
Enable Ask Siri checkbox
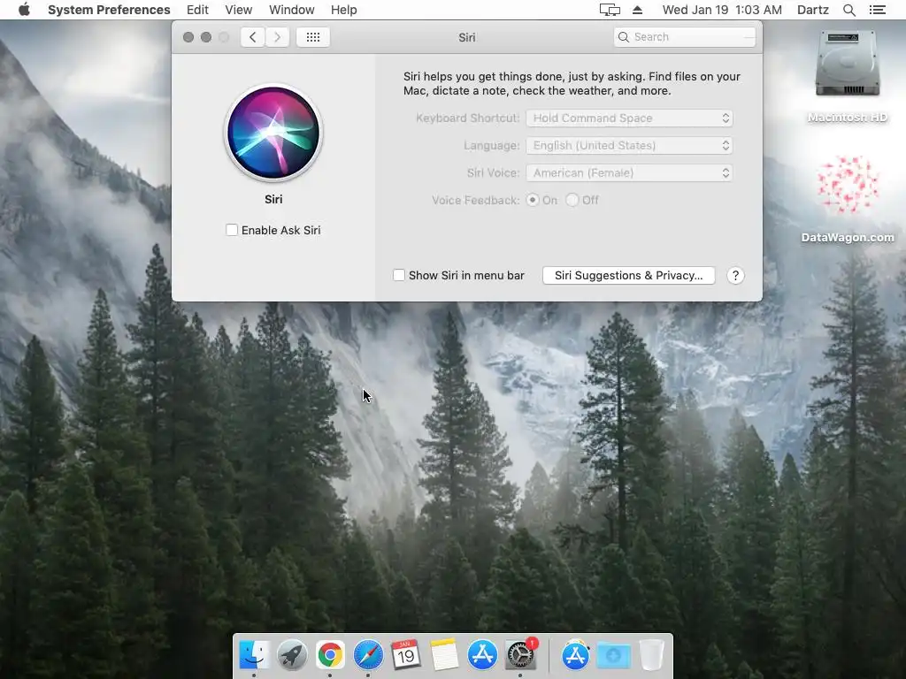232,230
